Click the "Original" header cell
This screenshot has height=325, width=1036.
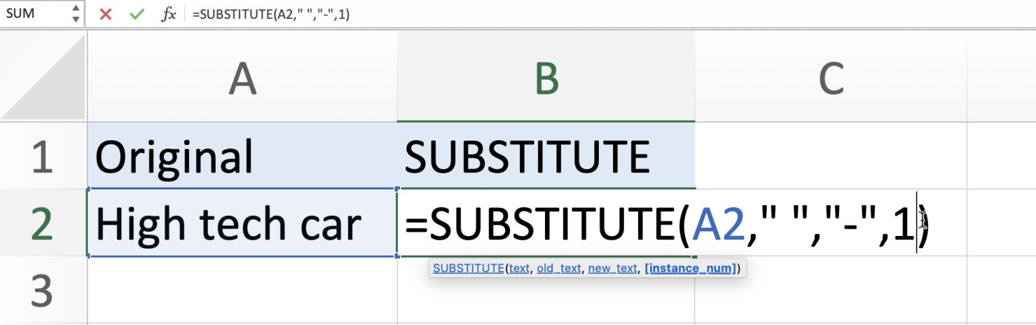pyautogui.click(x=242, y=156)
